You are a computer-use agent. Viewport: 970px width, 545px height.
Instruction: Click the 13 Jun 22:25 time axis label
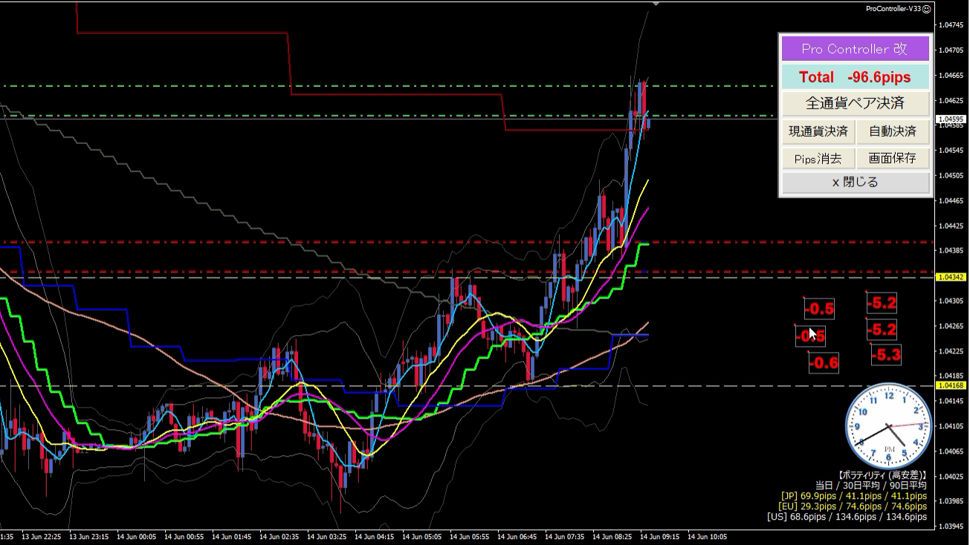tap(41, 536)
